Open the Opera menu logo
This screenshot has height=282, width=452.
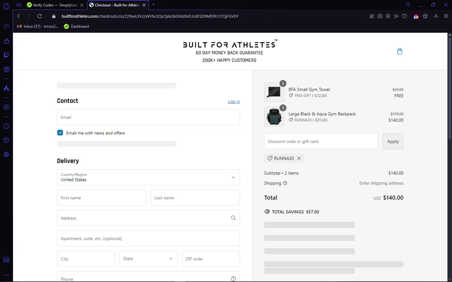[x=6, y=6]
